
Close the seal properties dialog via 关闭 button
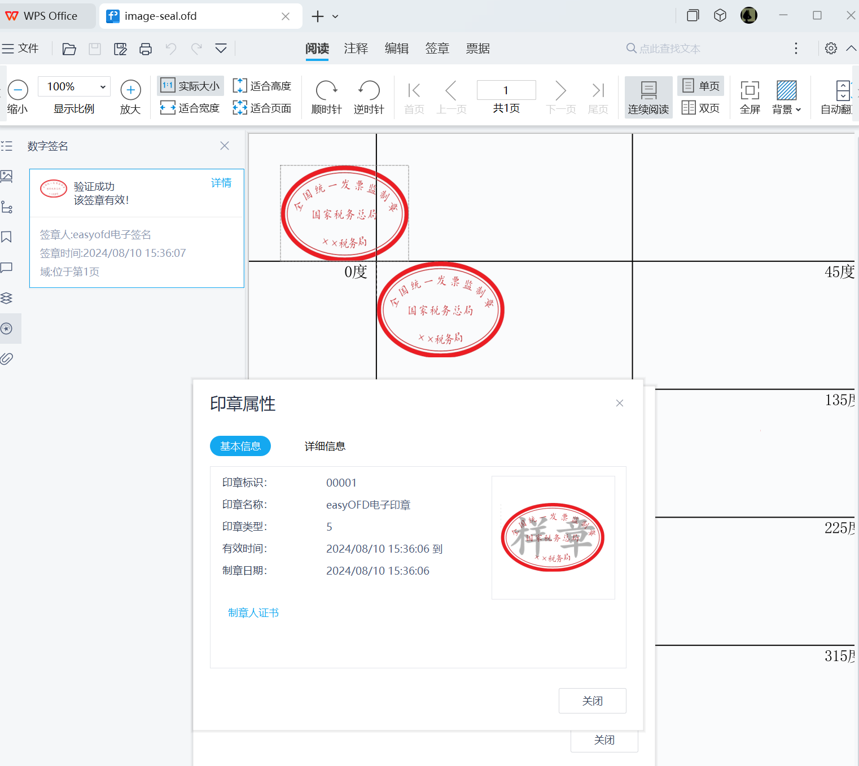(592, 701)
